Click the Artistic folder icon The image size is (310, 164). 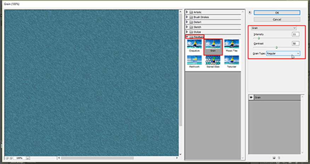tap(191, 12)
